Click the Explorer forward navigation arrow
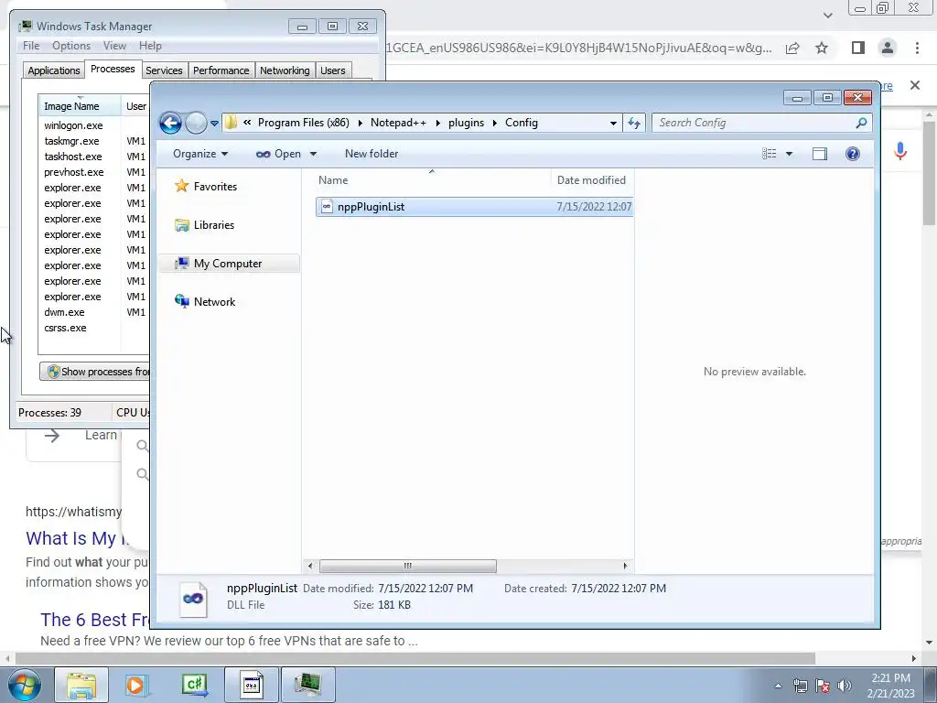The height and width of the screenshot is (703, 937). 196,124
